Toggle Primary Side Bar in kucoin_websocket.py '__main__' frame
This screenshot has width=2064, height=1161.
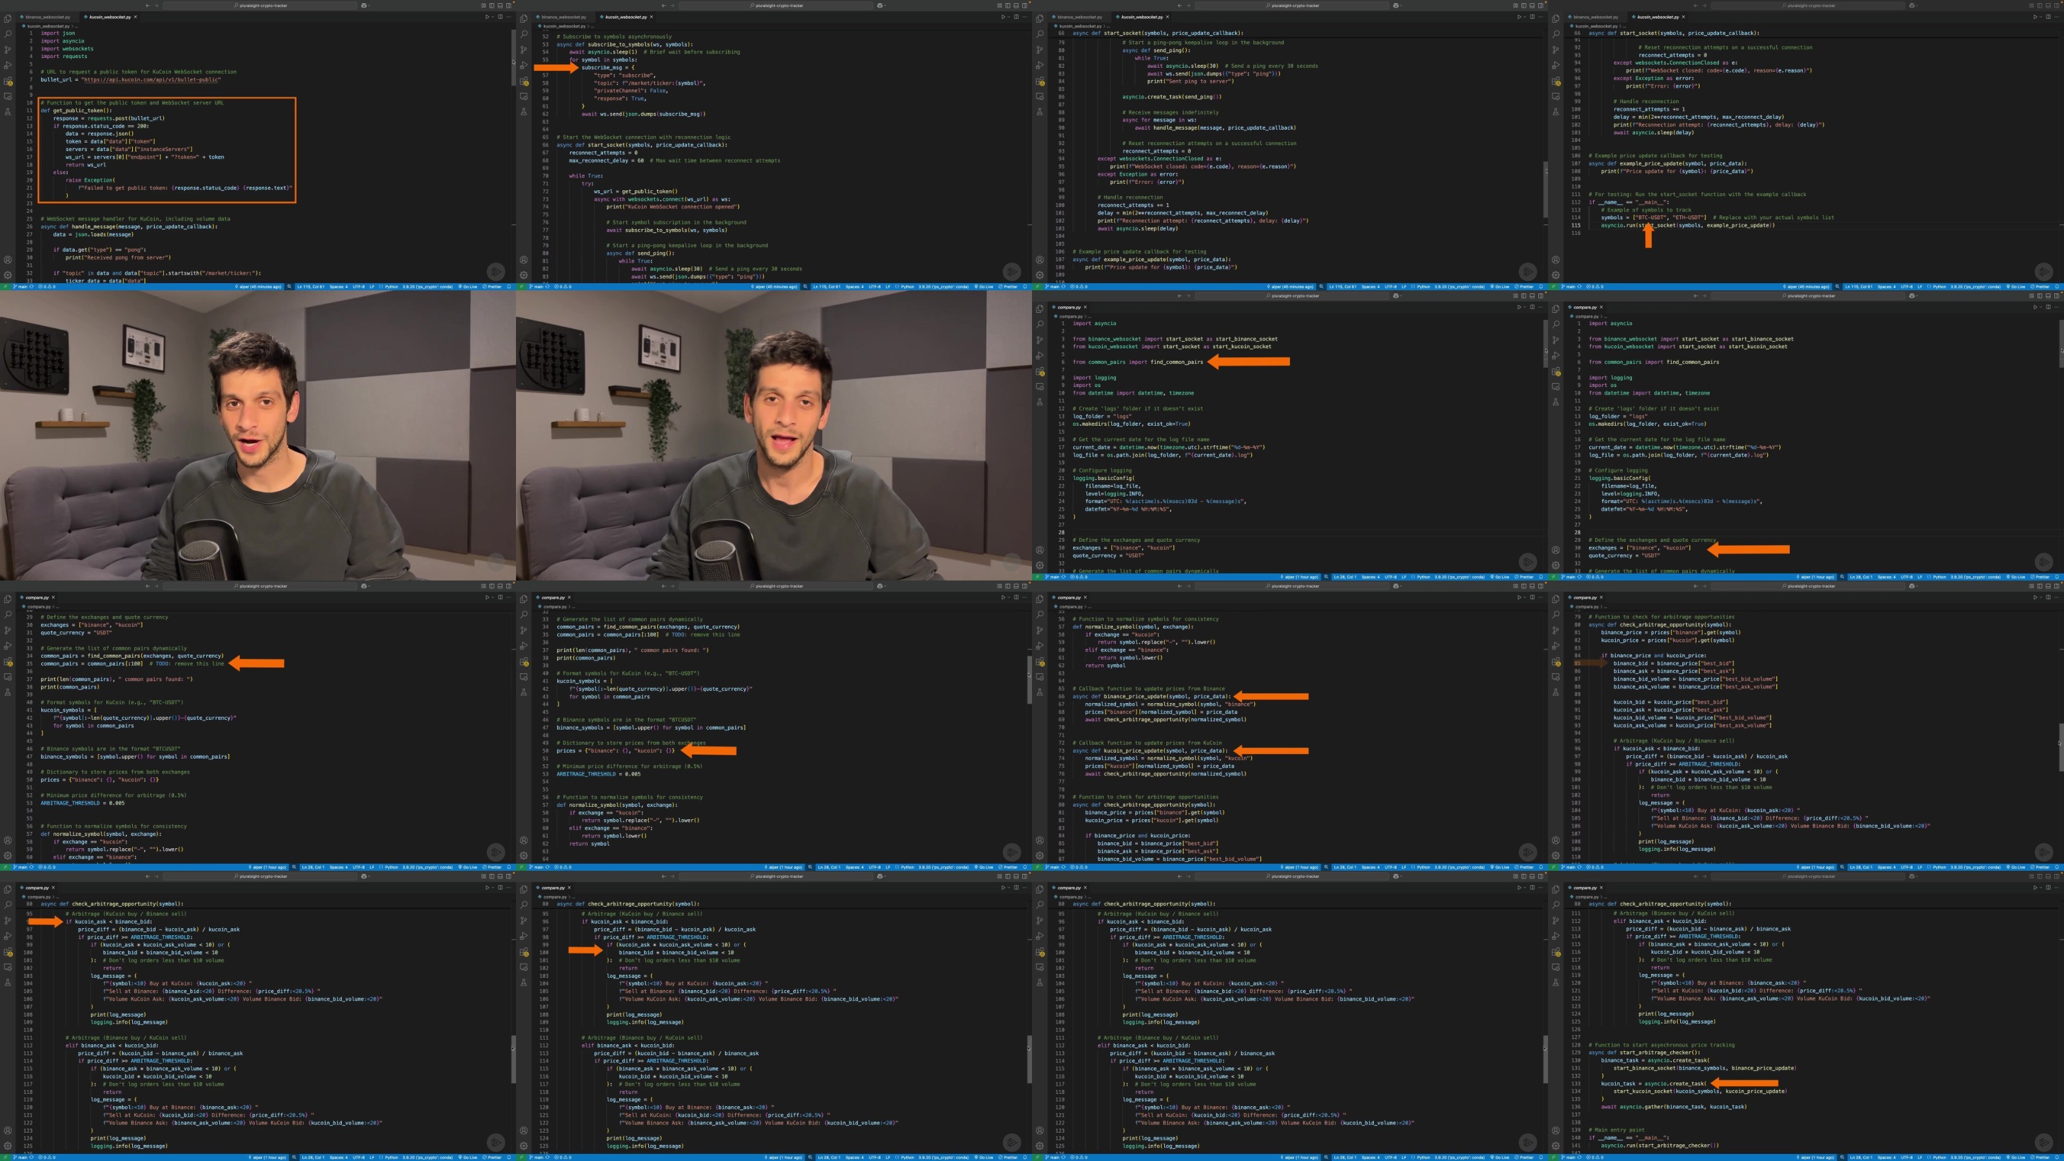pyautogui.click(x=2040, y=6)
